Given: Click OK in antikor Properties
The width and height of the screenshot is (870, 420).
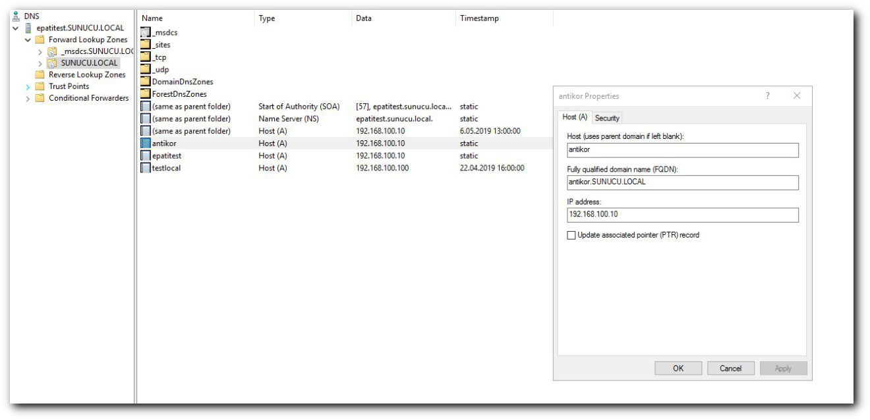Looking at the screenshot, I should 678,369.
